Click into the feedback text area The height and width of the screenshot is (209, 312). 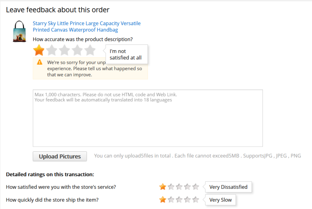[147, 118]
